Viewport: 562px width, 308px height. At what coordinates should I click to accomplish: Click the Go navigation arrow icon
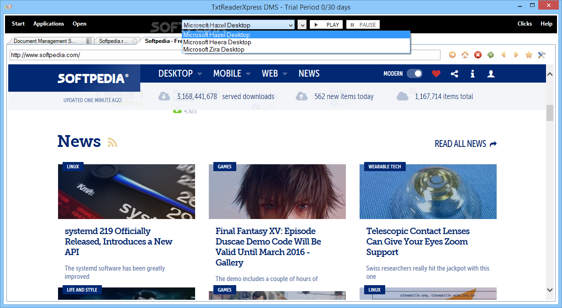452,55
